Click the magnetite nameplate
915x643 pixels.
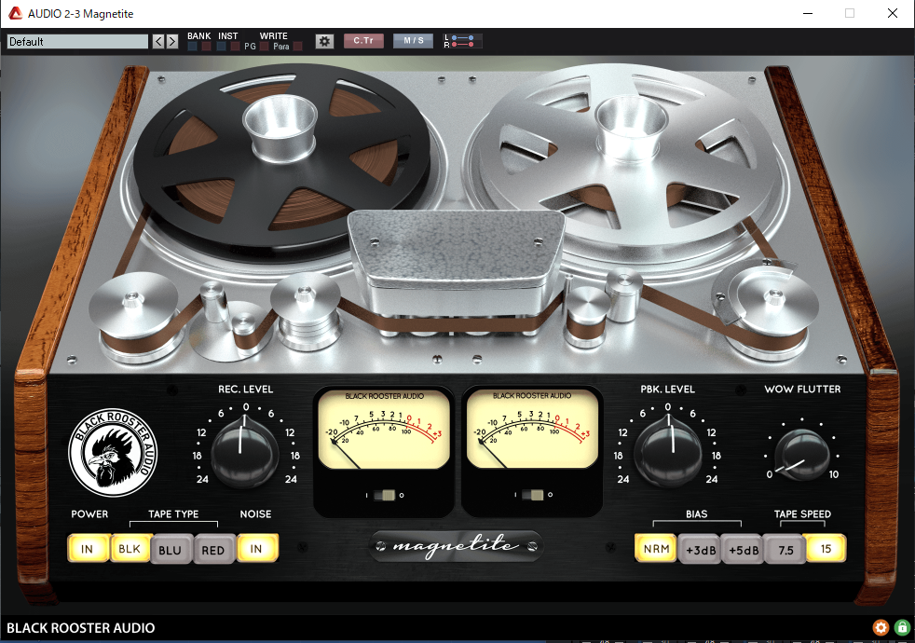(457, 546)
